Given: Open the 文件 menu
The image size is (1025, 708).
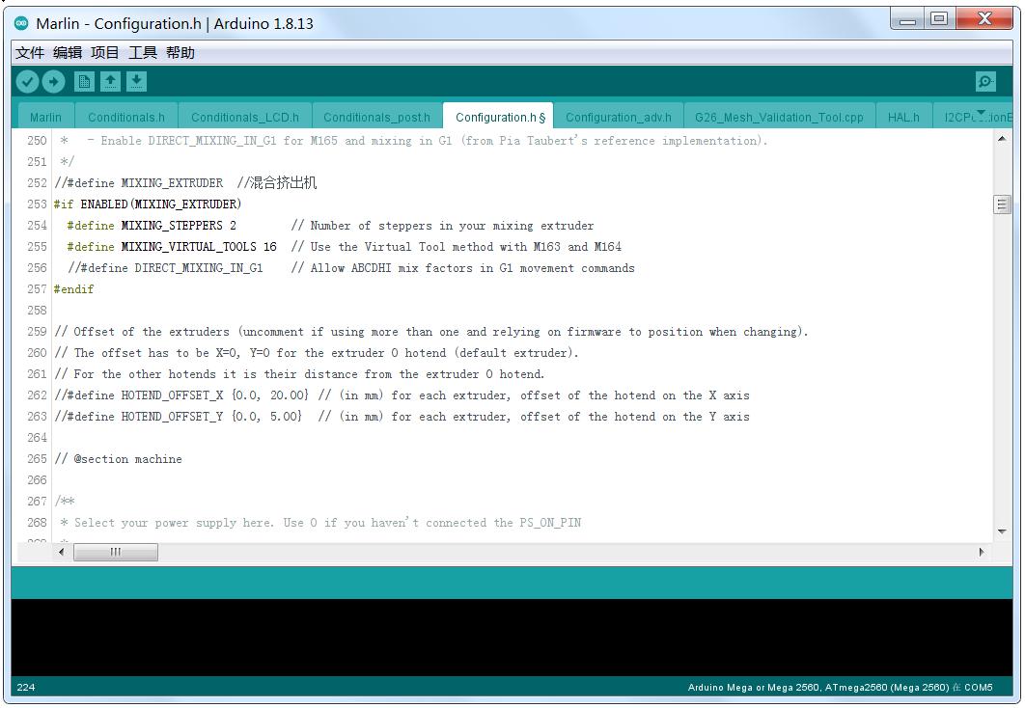Looking at the screenshot, I should point(30,53).
